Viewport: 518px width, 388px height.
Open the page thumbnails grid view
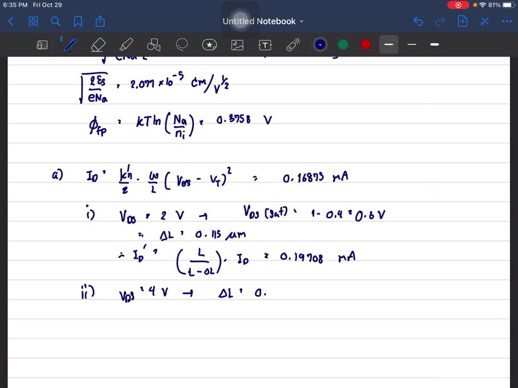33,21
